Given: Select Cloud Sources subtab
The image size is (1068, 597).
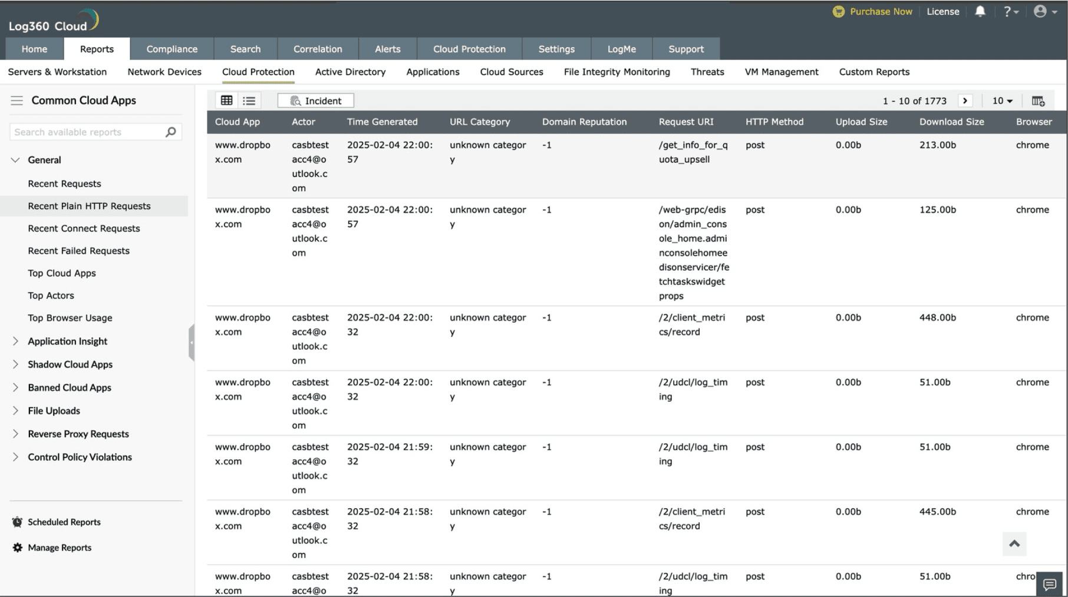Looking at the screenshot, I should pos(512,72).
